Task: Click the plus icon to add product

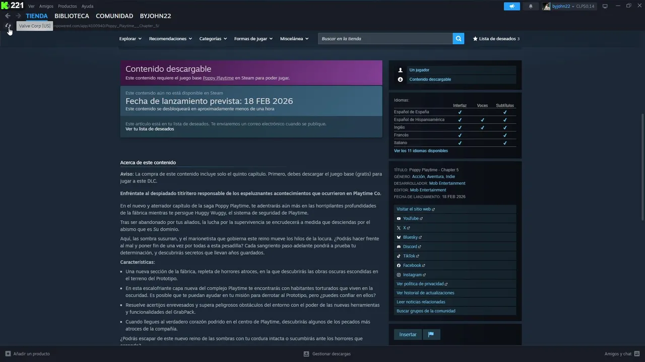Action: click(x=8, y=354)
